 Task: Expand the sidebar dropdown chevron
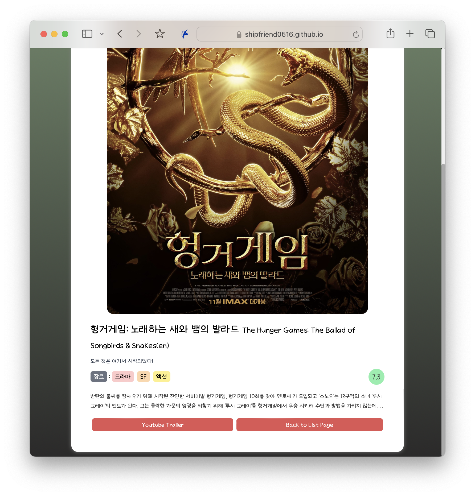102,34
